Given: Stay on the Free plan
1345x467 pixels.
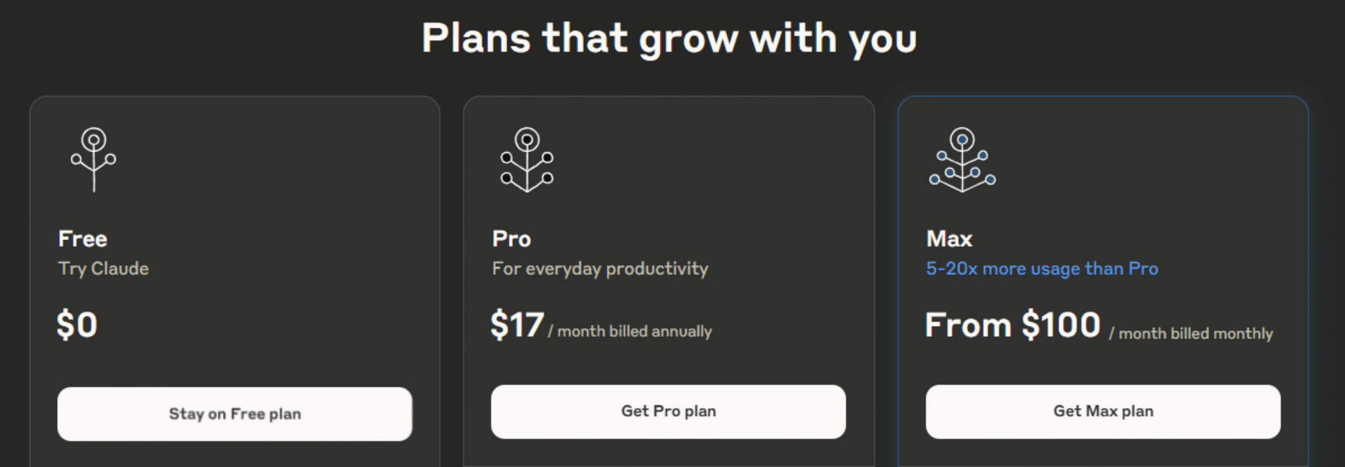Looking at the screenshot, I should [234, 414].
